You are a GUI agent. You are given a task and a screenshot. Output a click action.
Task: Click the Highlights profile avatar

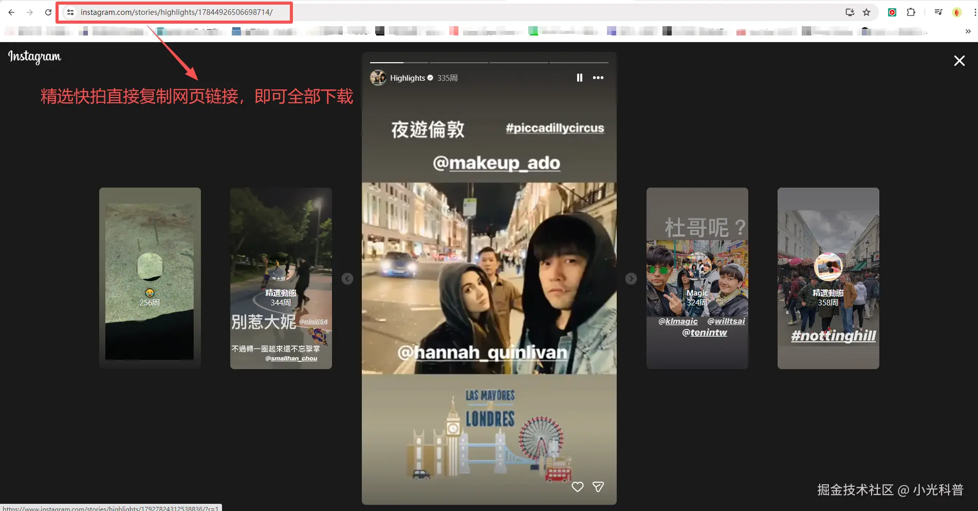[x=378, y=78]
